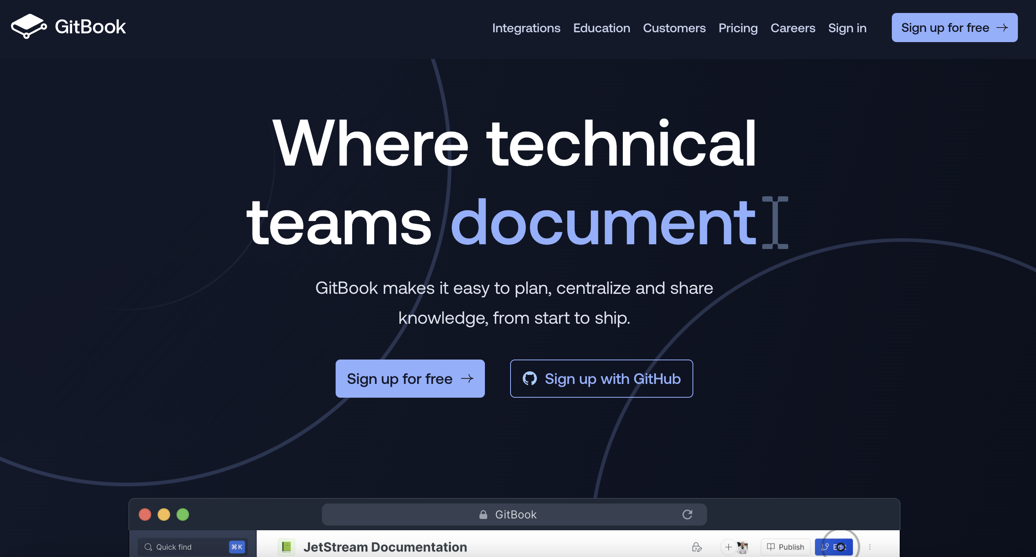
Task: Click the GitBook logo icon
Action: tap(29, 26)
